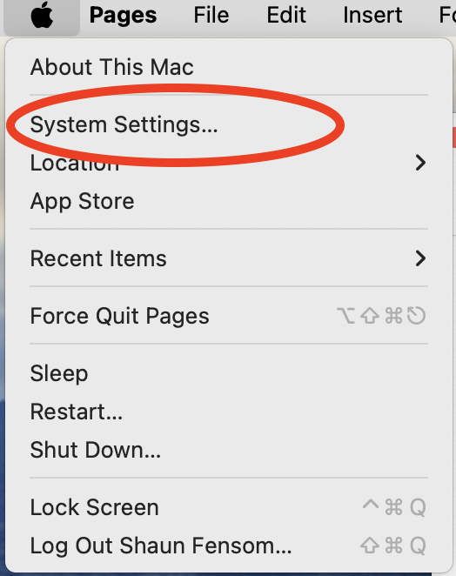This screenshot has height=576, width=456.
Task: Open the Edit menu
Action: click(x=286, y=16)
